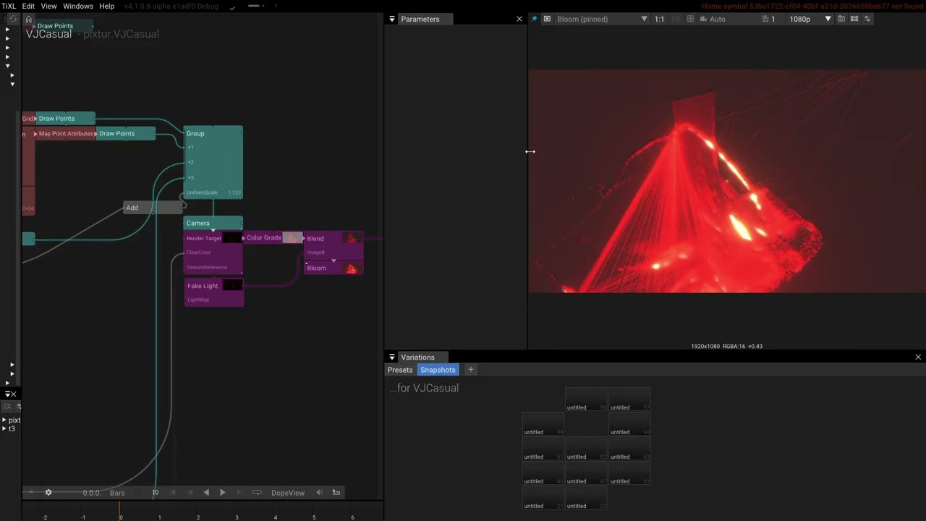Click the resolution factor icon showing 1
The height and width of the screenshot is (521, 926).
point(769,19)
